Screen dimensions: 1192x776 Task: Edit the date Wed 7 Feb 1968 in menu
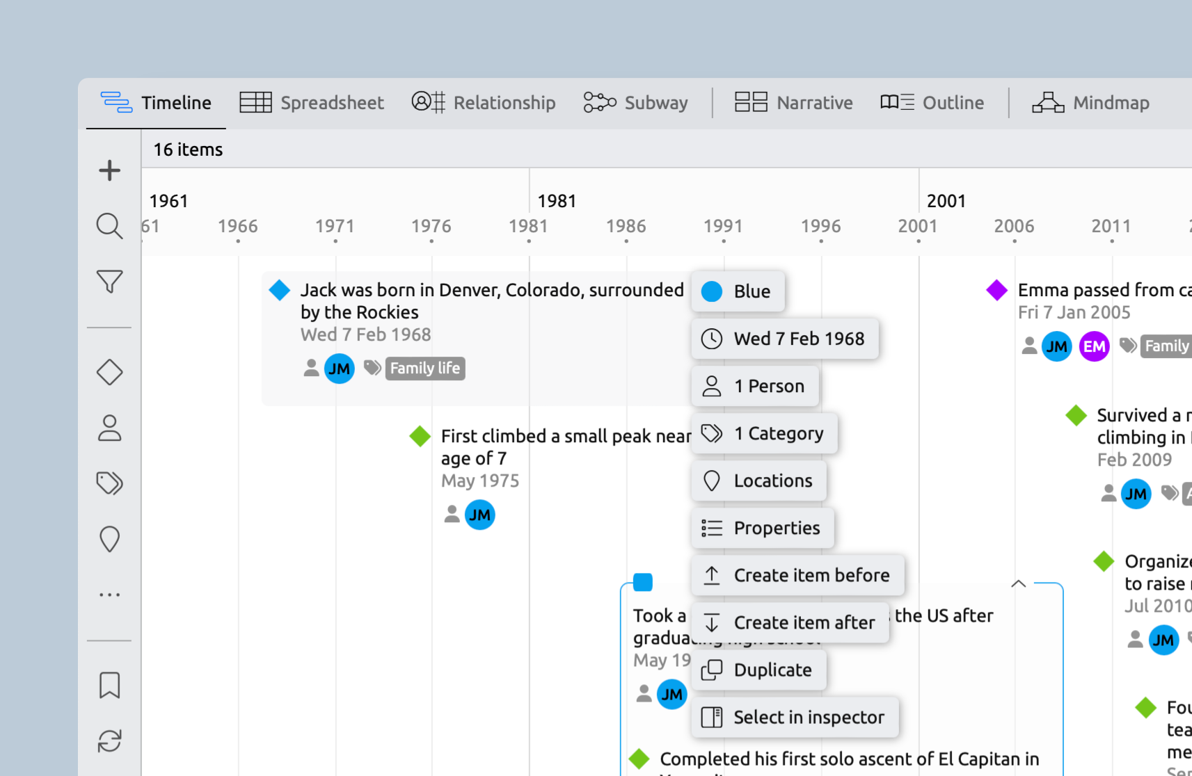tap(785, 339)
